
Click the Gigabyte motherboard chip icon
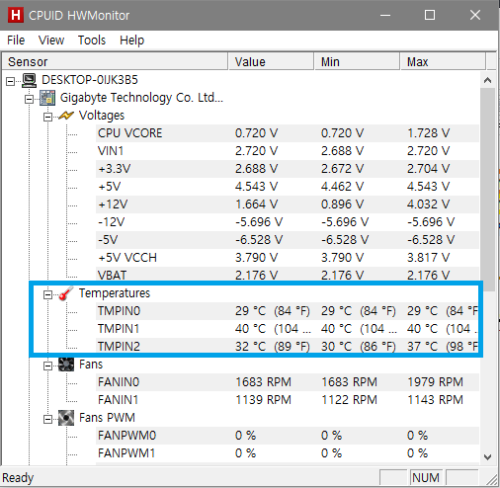pos(47,98)
